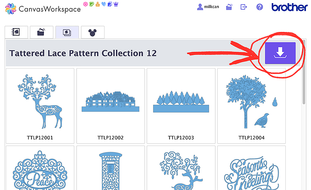Switch to the notebook pattern tab
This screenshot has height=190, width=311.
tap(16, 32)
